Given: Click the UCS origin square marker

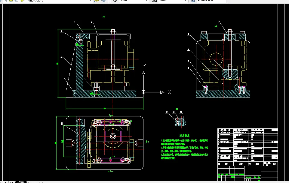Looking at the screenshot, I should pos(143,92).
